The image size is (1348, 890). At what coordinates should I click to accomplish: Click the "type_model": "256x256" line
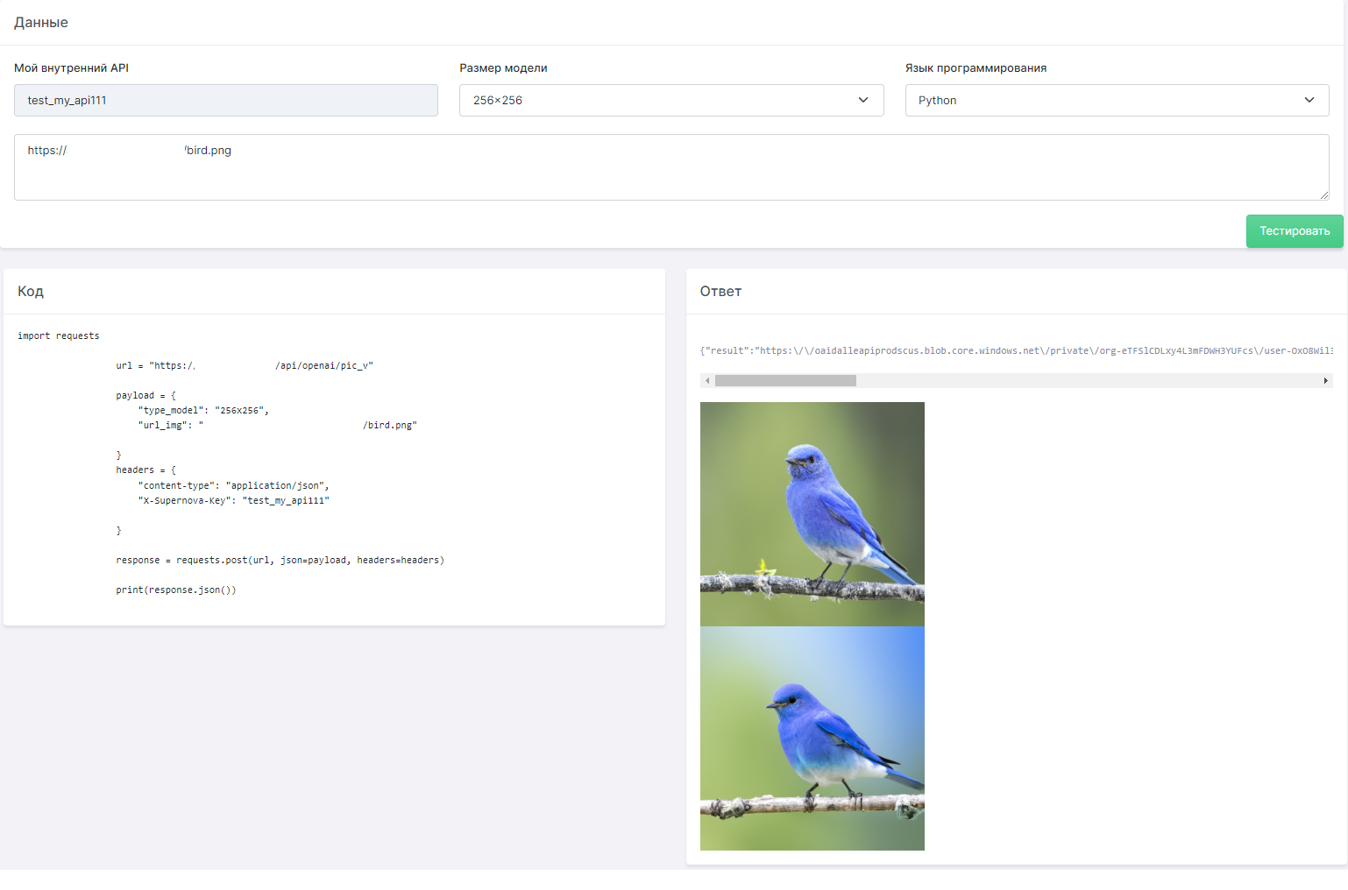[203, 410]
